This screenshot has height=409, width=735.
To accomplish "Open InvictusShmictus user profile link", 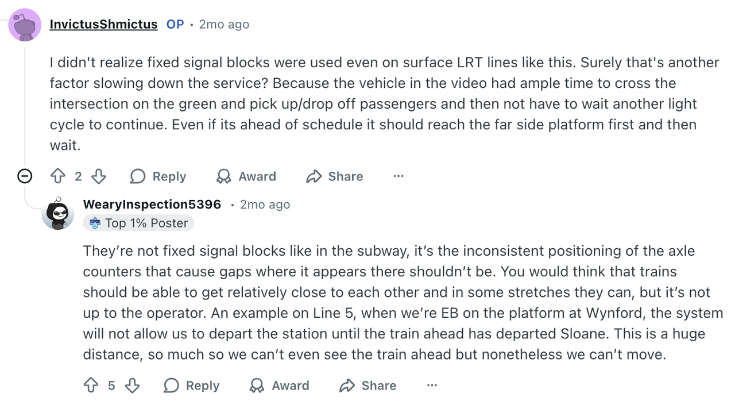I will (103, 24).
